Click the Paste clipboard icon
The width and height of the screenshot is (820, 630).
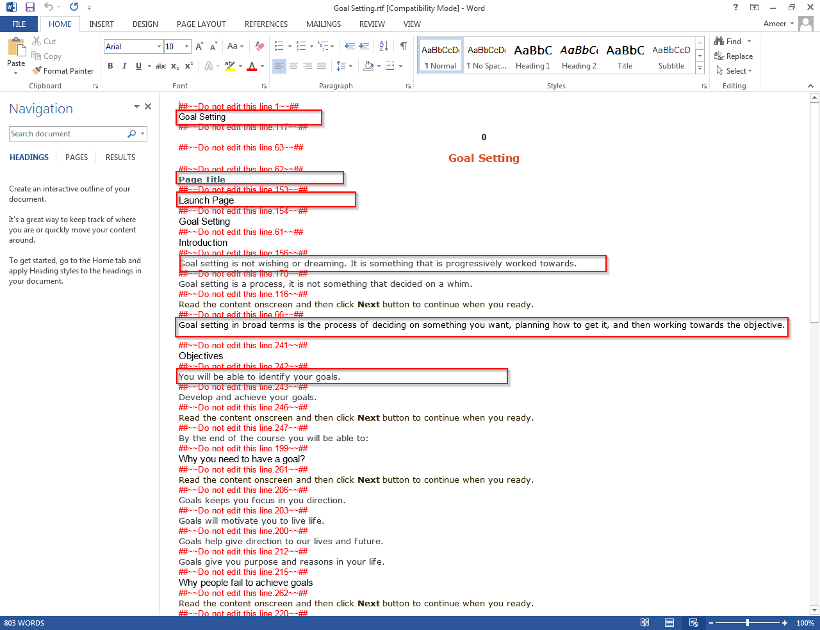click(16, 47)
